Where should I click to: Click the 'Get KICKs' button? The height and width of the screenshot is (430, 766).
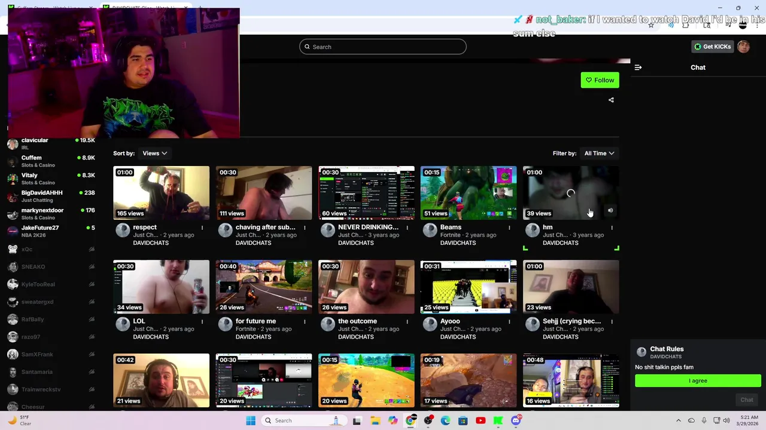tap(712, 47)
